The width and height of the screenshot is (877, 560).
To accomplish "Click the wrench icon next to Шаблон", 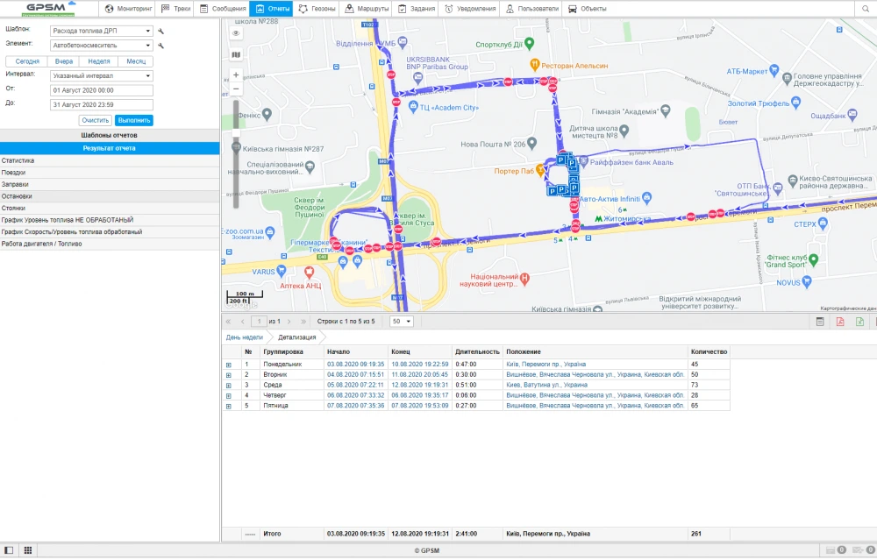I will (161, 31).
